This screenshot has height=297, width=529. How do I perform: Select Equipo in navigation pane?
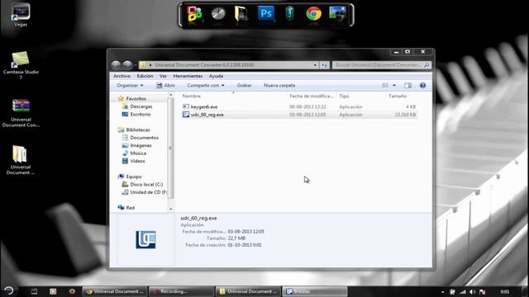coord(134,177)
